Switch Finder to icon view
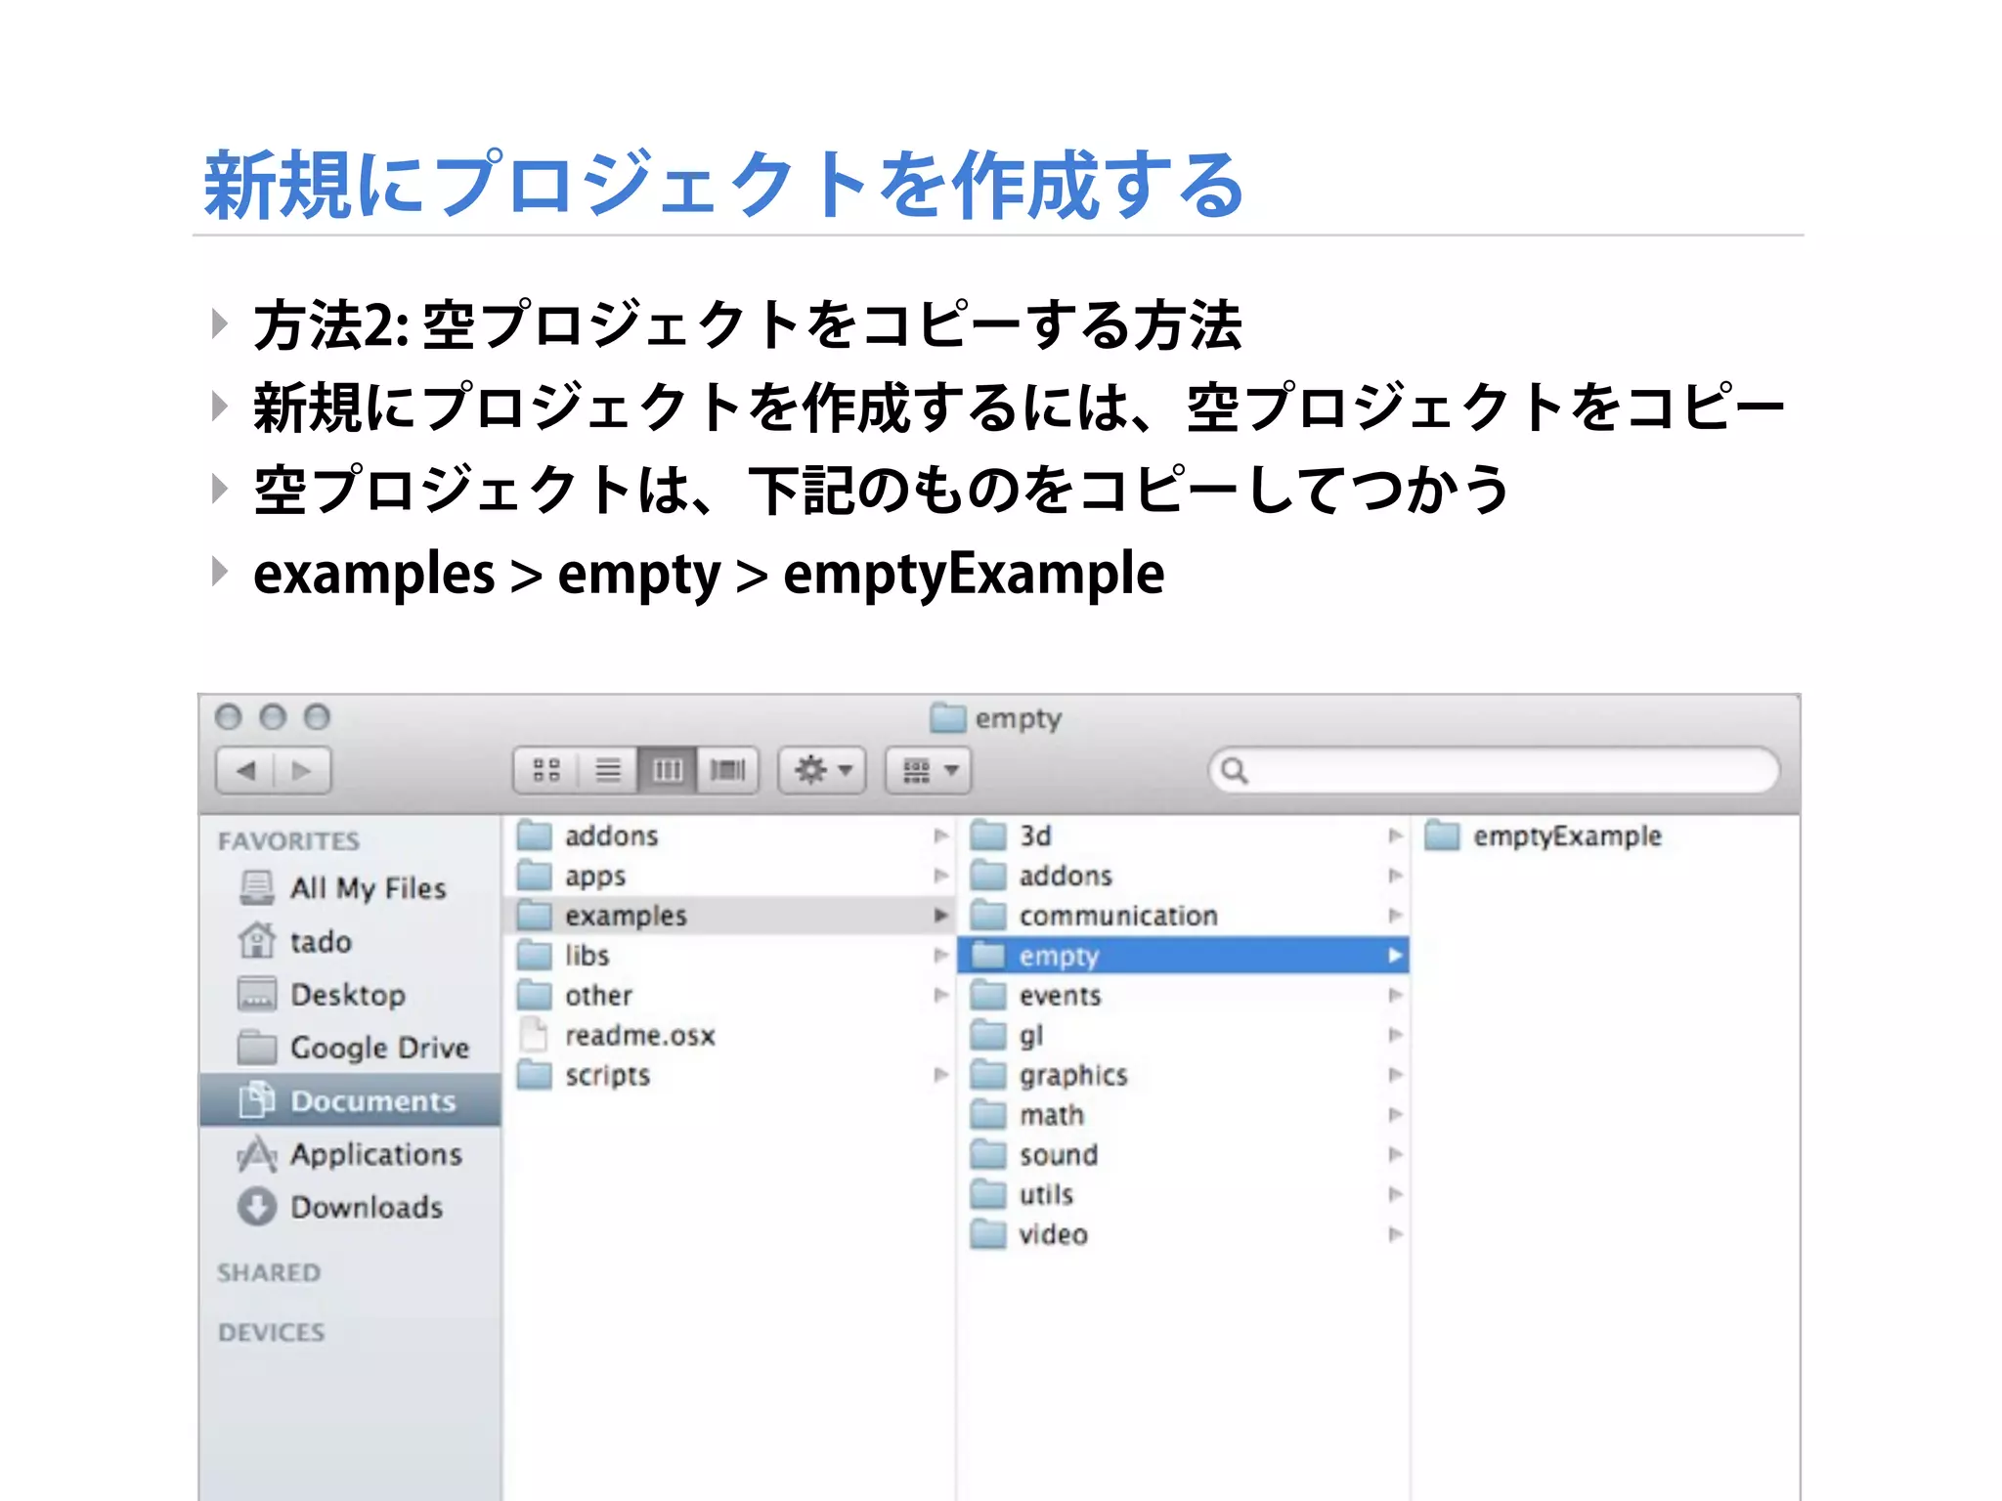Image resolution: width=2002 pixels, height=1501 pixels. pyautogui.click(x=546, y=770)
